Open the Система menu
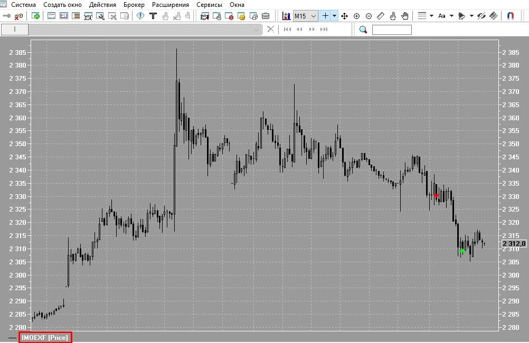Viewport: 529px width, 343px height. (23, 5)
